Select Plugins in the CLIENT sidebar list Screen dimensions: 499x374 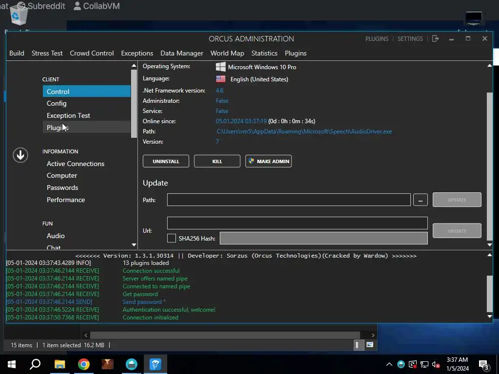(x=87, y=128)
